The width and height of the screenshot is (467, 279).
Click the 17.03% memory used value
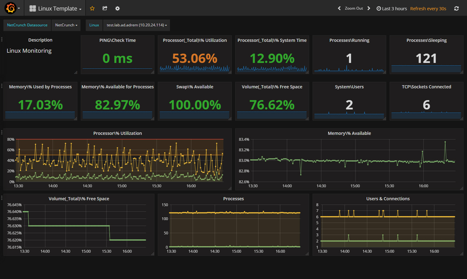[x=40, y=105]
